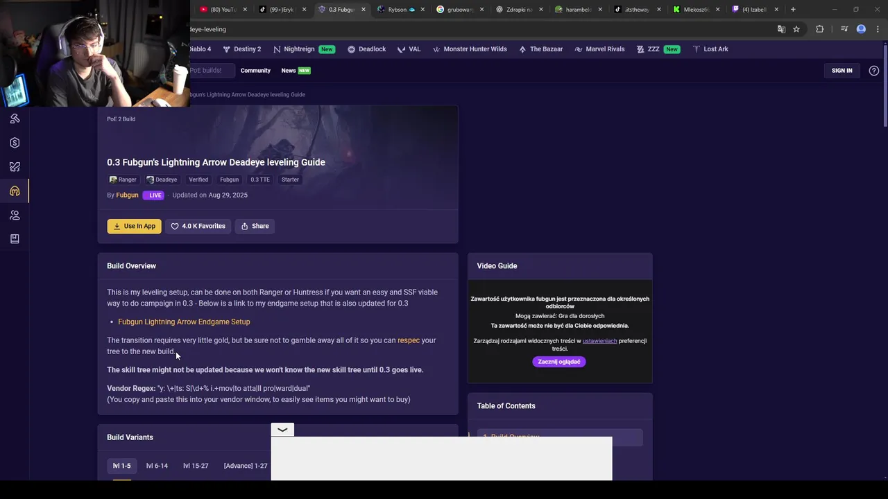Open the ustawieniach settings link
The image size is (888, 499).
599,341
